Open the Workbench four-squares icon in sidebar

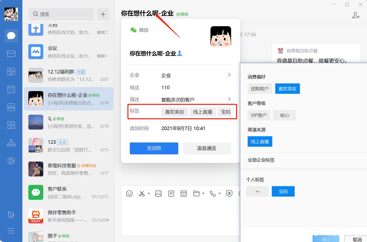[x=11, y=125]
